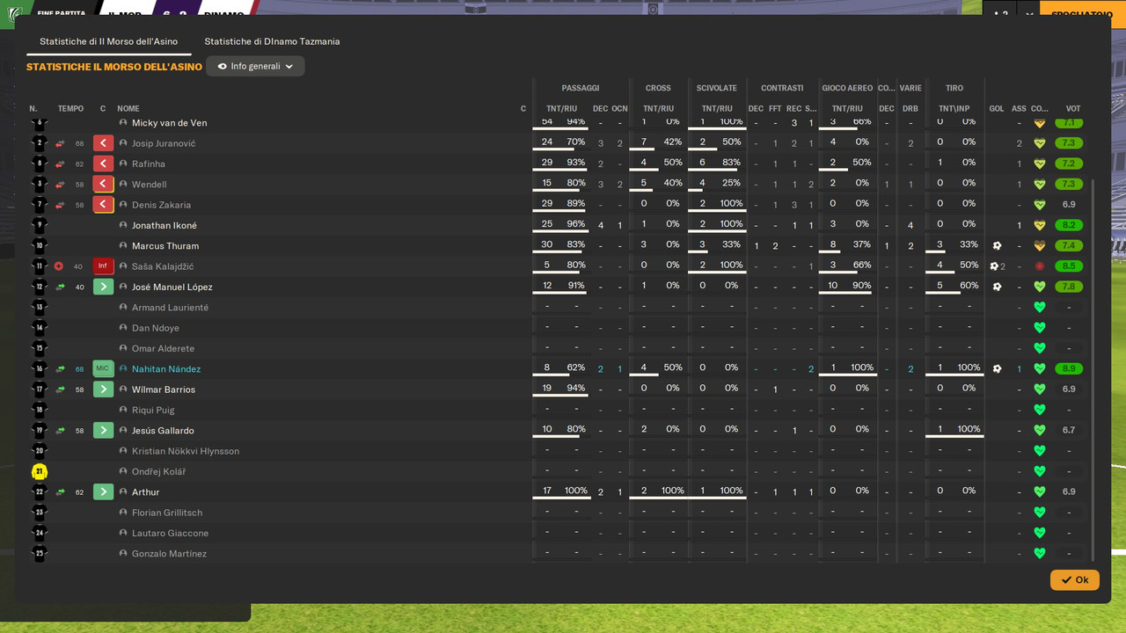Click condition heart icon for Armand Laurienté

pyautogui.click(x=1039, y=308)
